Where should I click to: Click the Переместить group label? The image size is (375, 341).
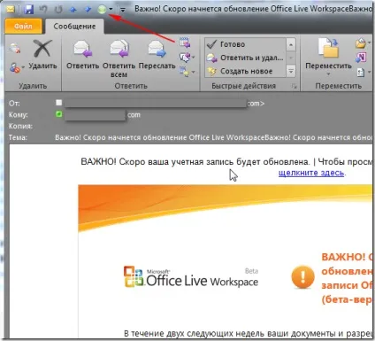coord(338,86)
